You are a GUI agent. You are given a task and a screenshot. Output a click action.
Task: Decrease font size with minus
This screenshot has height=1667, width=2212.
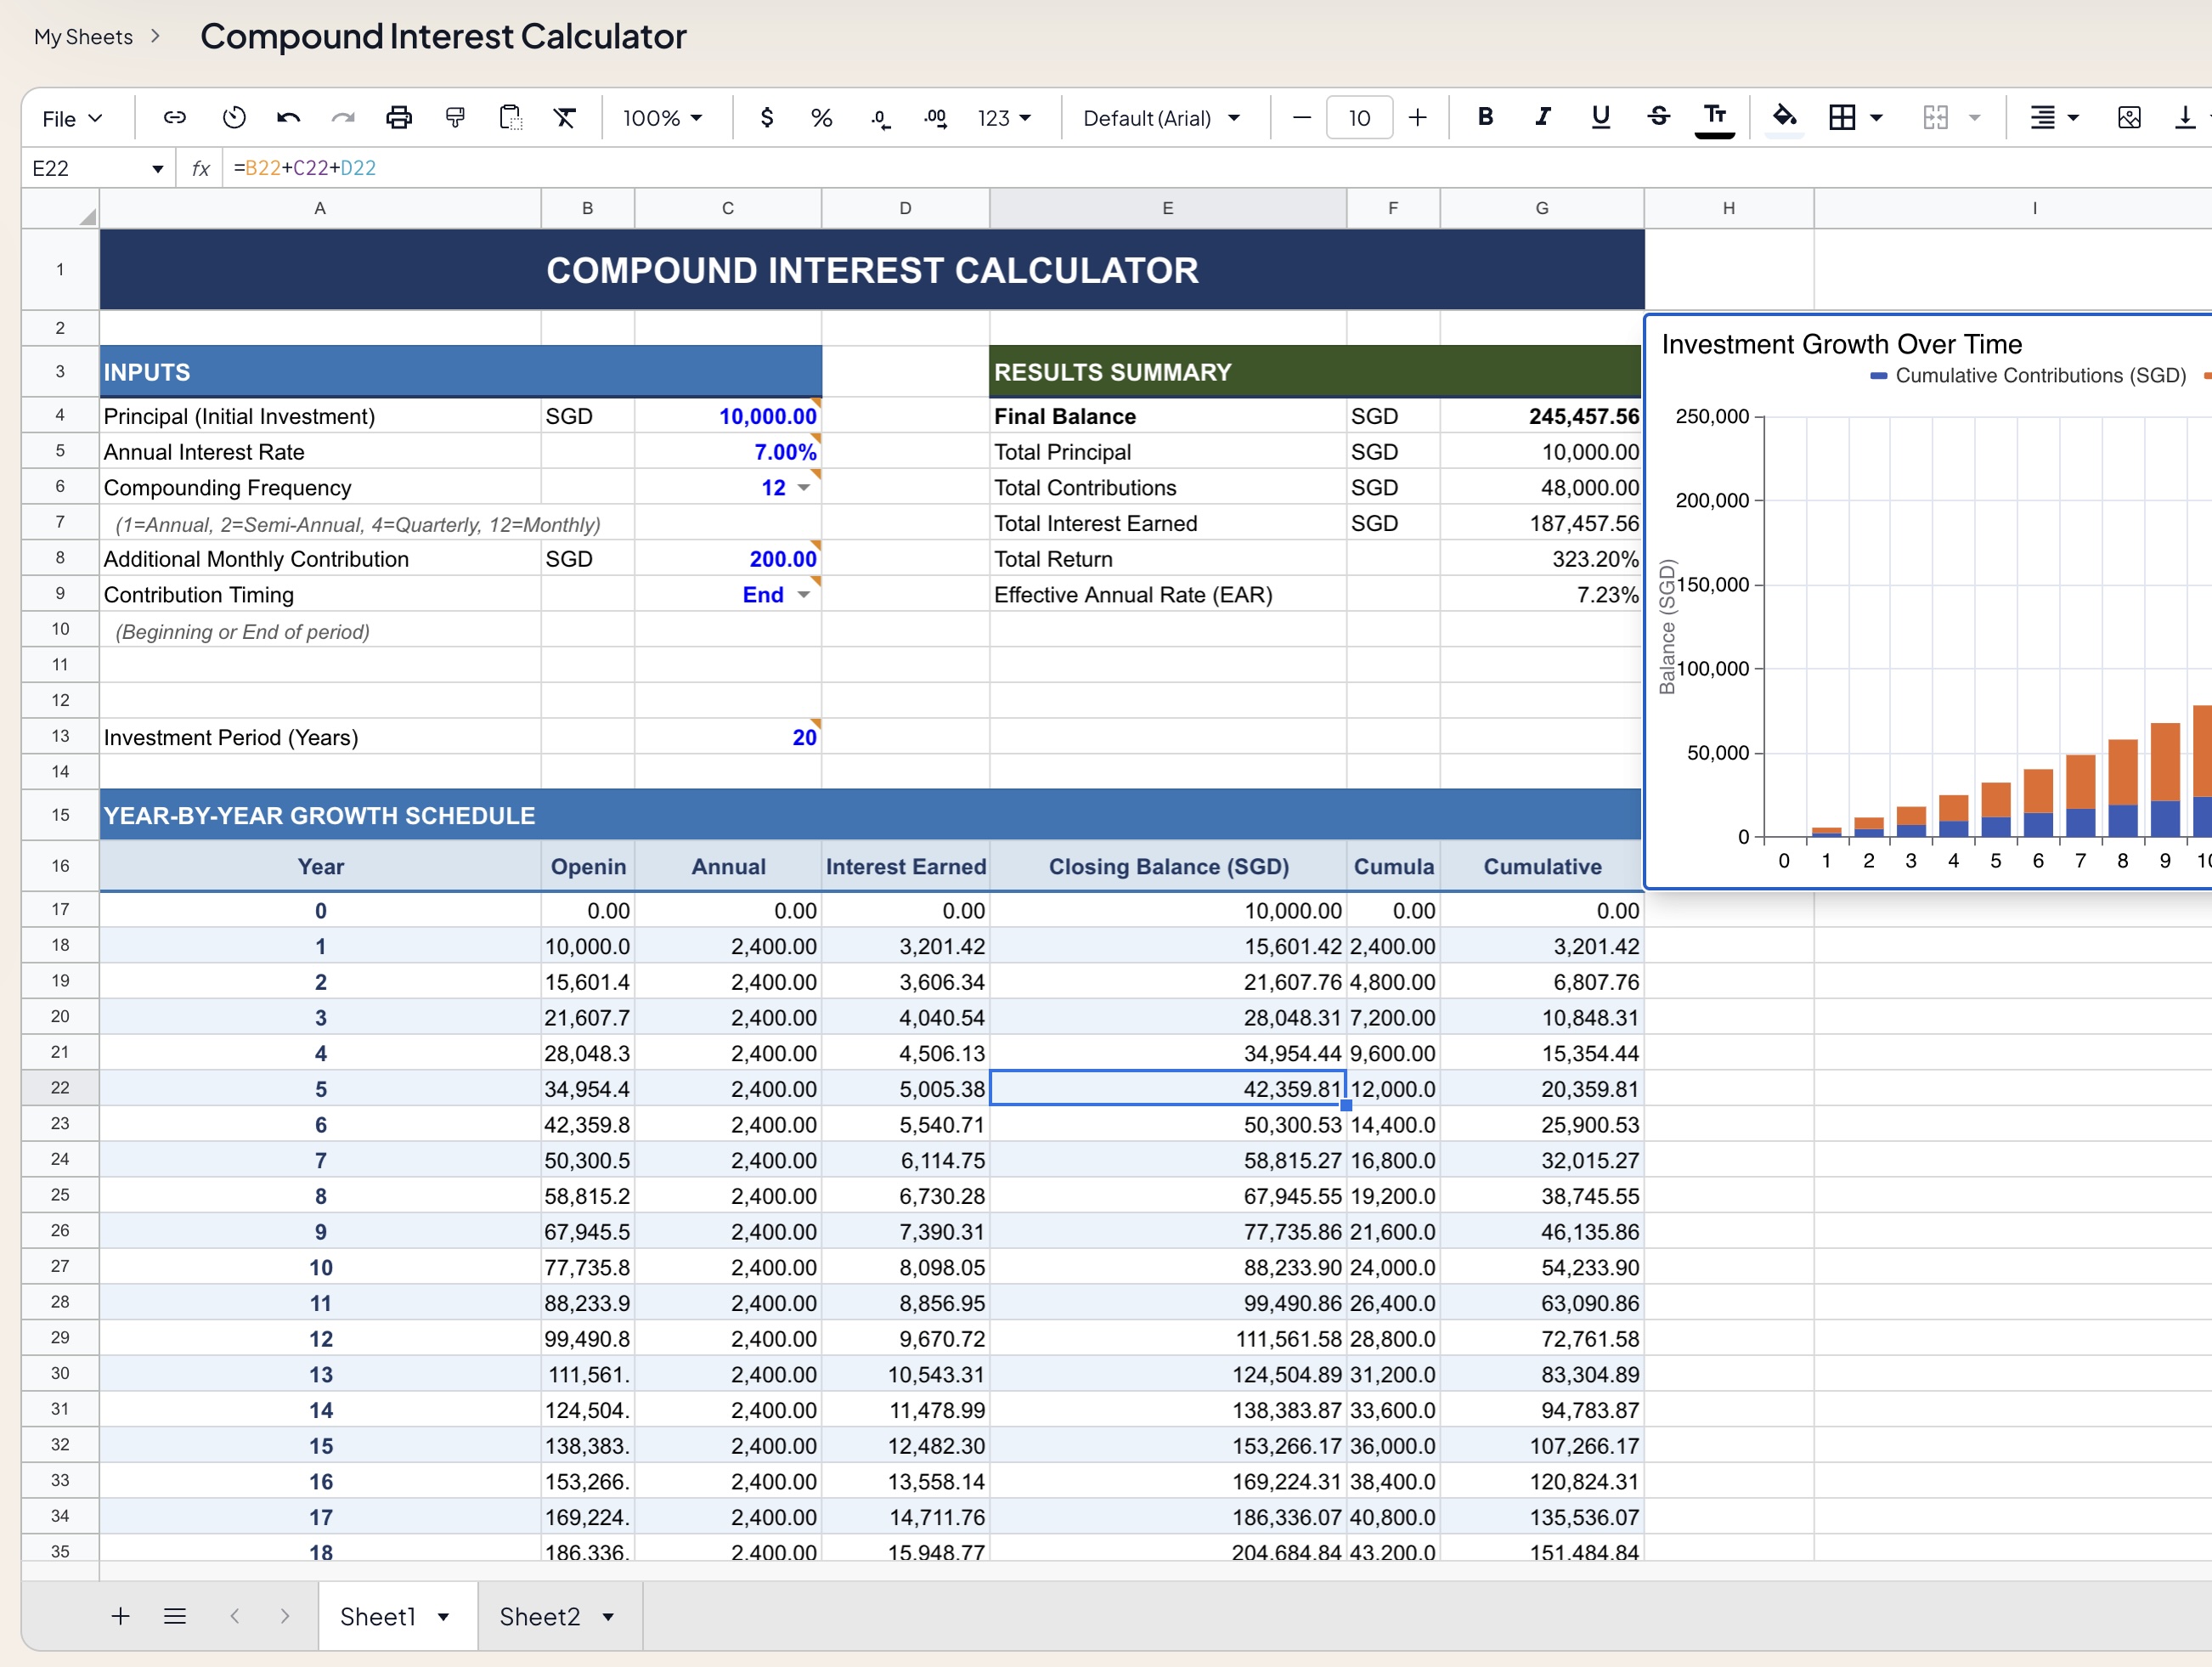[x=1301, y=118]
